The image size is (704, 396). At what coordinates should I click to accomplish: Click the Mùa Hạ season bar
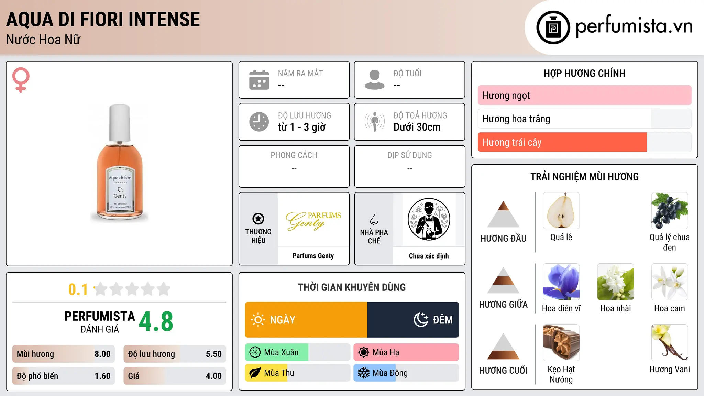click(x=406, y=352)
